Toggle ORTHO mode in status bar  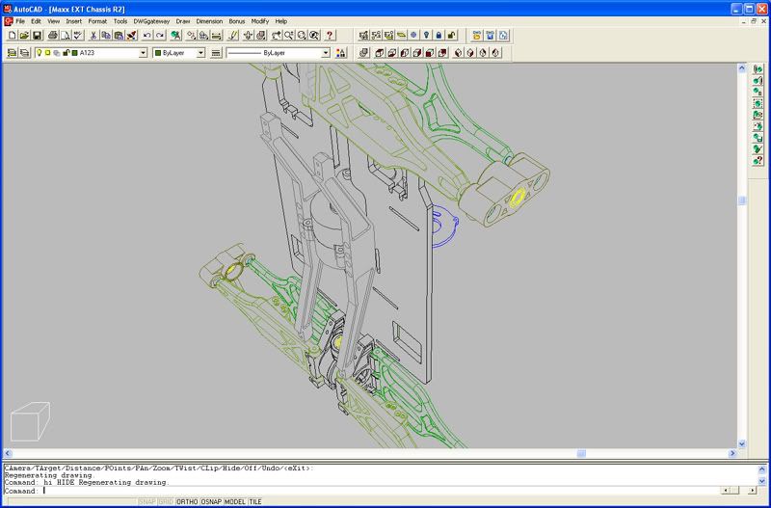pyautogui.click(x=187, y=501)
